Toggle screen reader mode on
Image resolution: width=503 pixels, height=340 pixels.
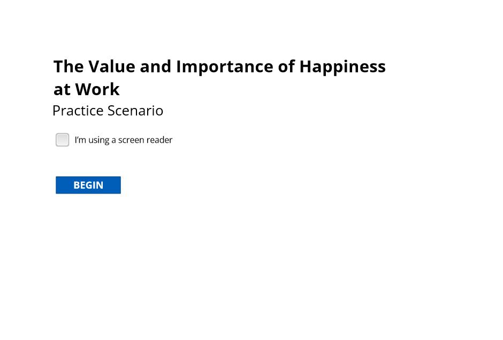pos(62,140)
